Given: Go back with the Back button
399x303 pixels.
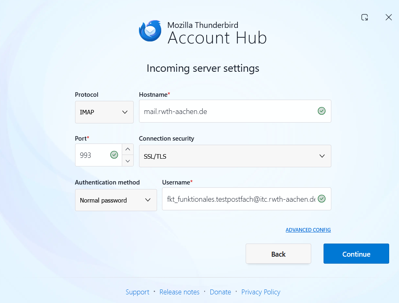Looking at the screenshot, I should [278, 254].
